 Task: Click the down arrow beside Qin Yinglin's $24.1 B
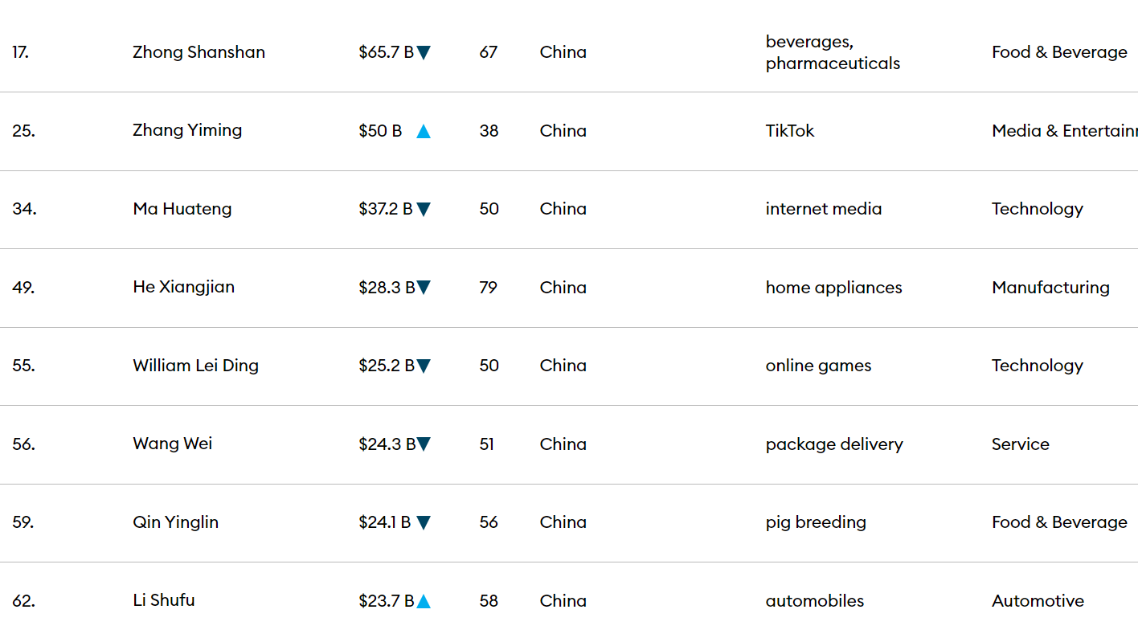424,523
